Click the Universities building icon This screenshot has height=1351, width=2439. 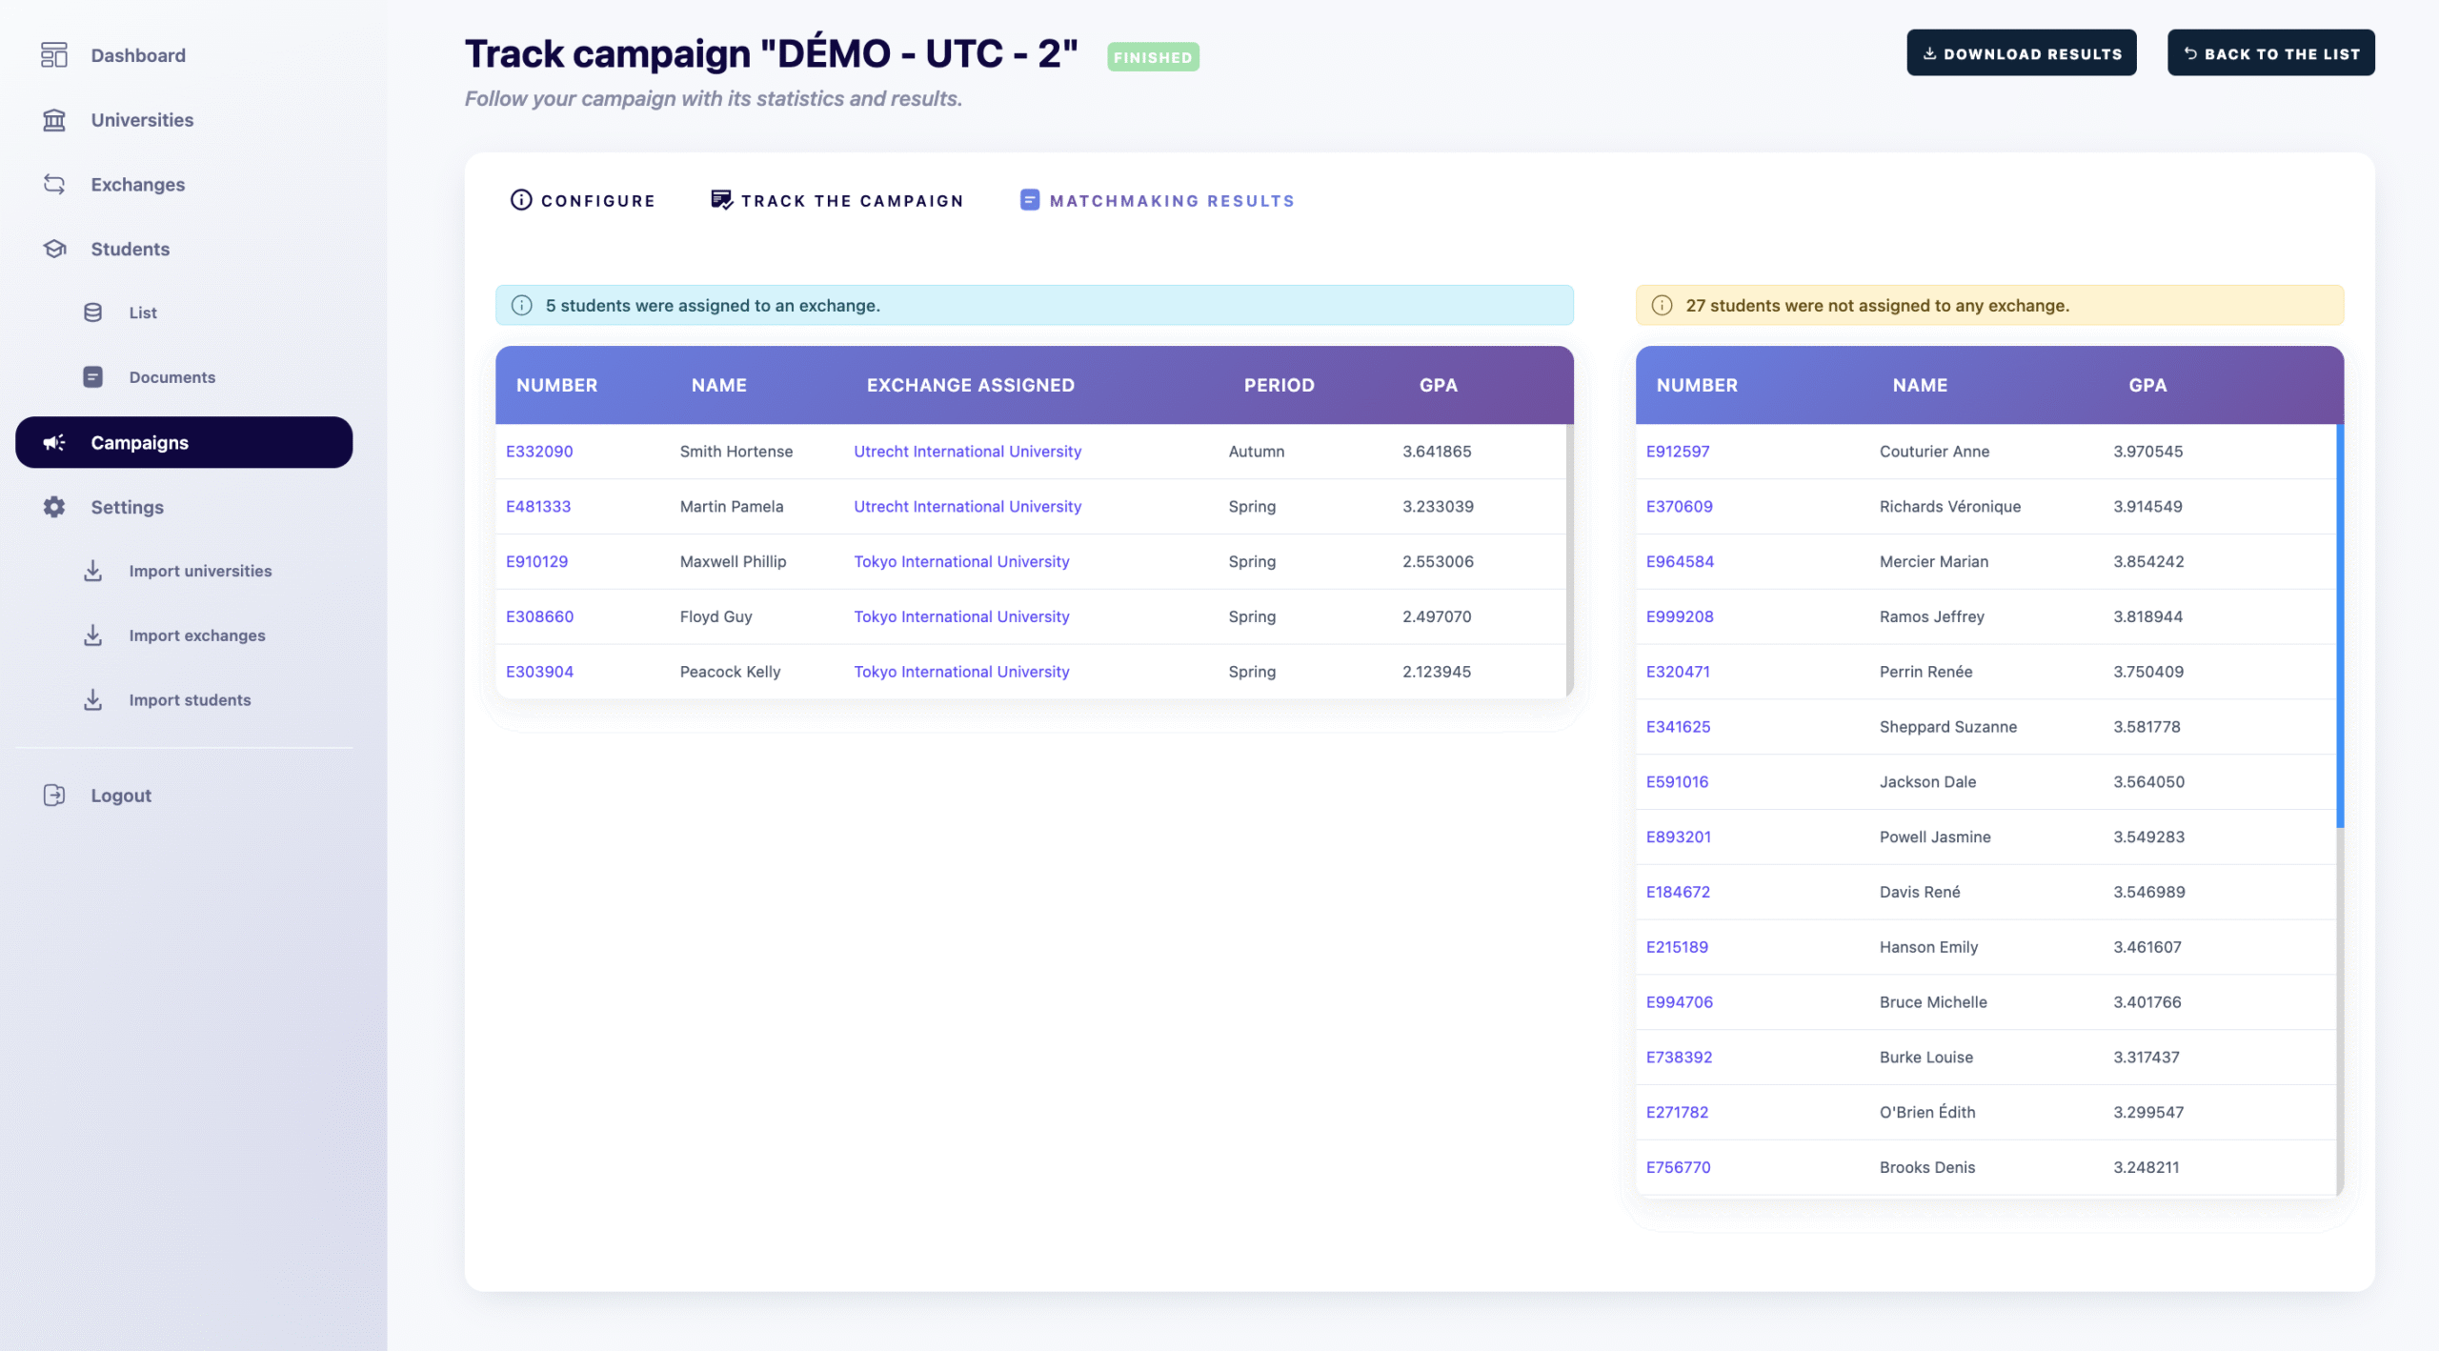tap(54, 120)
